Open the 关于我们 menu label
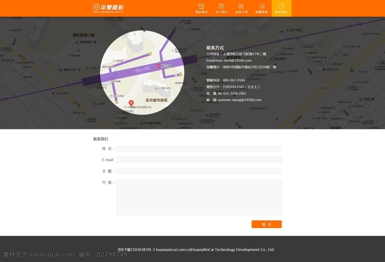 tap(221, 12)
